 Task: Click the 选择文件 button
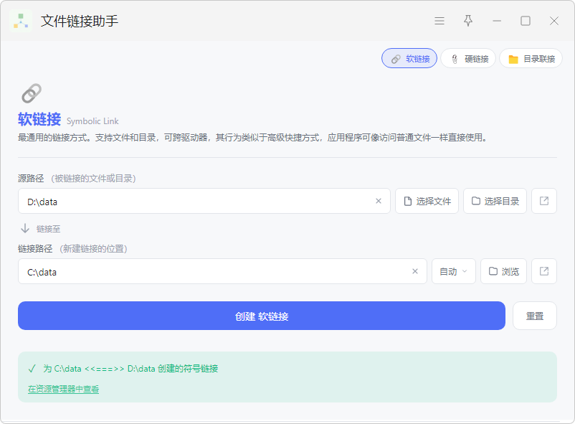click(427, 201)
